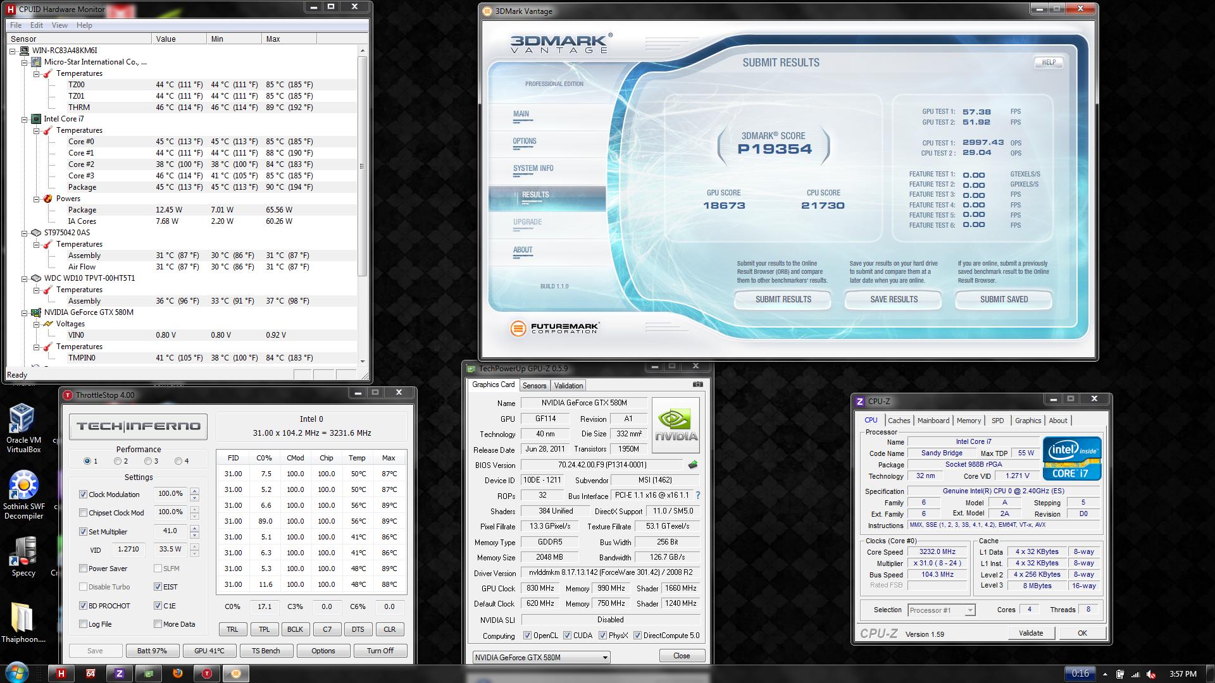1215x683 pixels.
Task: Decrease the Set Multiplier value stepper
Action: pyautogui.click(x=195, y=536)
